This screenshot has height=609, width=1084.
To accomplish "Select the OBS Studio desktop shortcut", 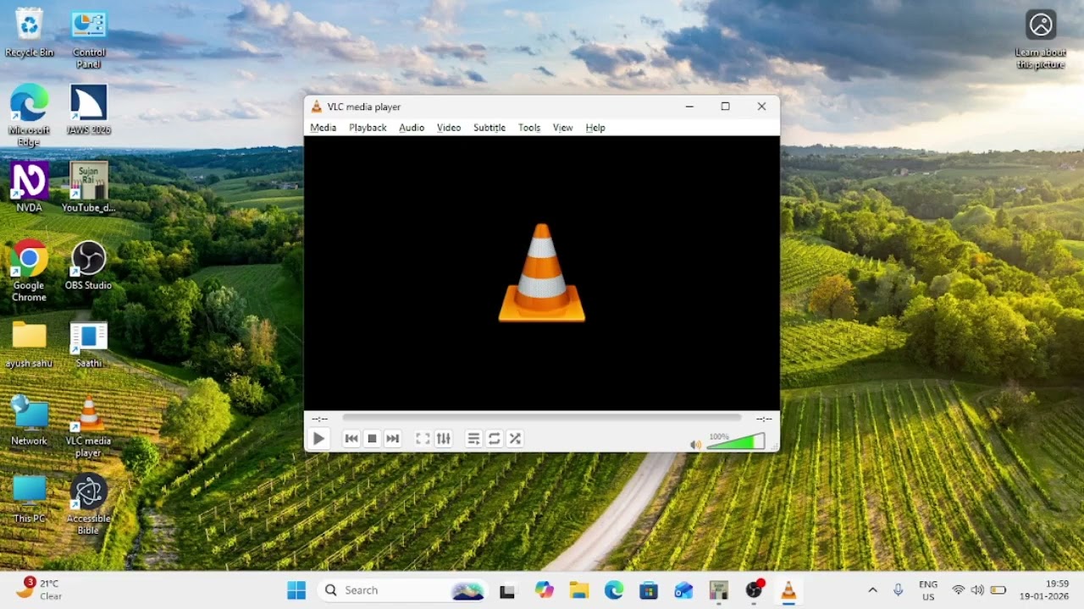I will pyautogui.click(x=89, y=266).
